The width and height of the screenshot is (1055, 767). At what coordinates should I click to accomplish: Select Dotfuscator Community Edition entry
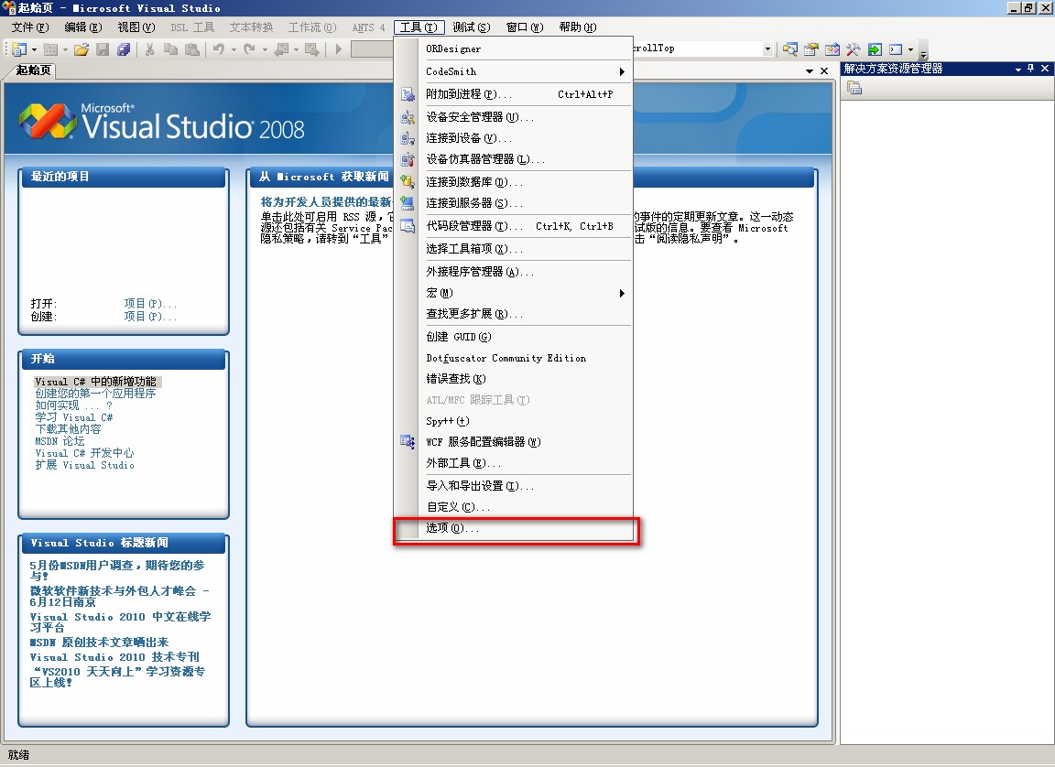514,358
